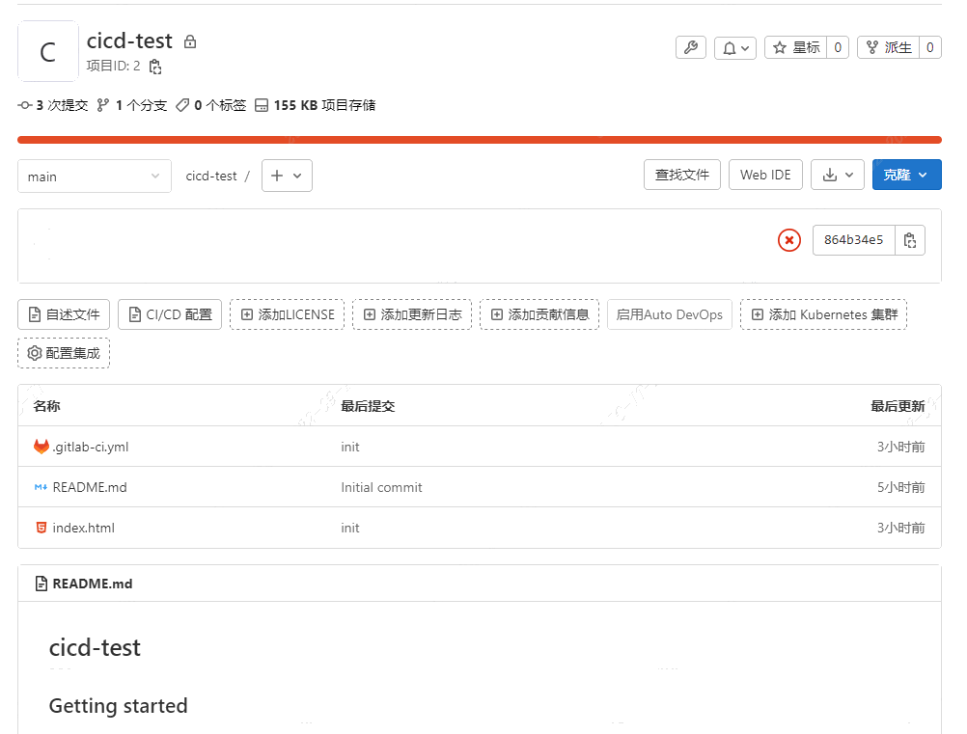
Task: Open the main branch selector dropdown
Action: point(95,177)
